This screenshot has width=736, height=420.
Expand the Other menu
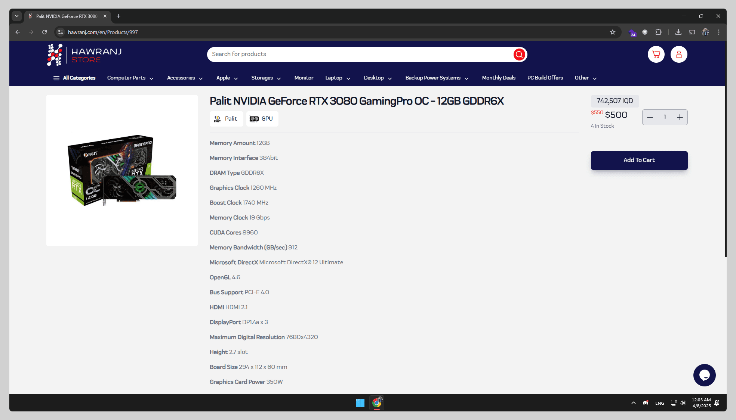point(585,78)
